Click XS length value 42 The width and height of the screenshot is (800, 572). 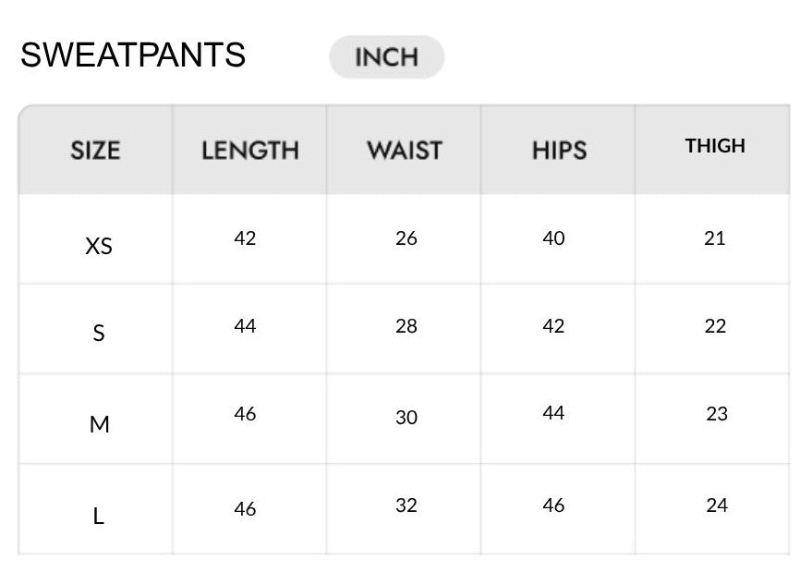(x=245, y=238)
